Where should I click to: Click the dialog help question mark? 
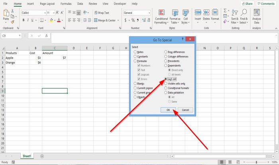183,39
